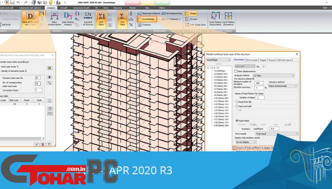Select <19.Storey 18> in history tree

[221, 126]
